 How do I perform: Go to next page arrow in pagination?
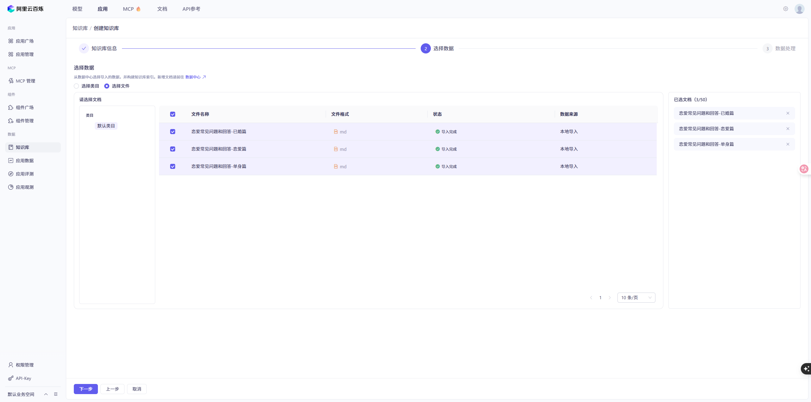(x=610, y=298)
